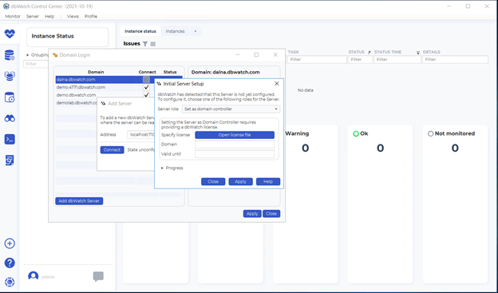Viewport: 498px width, 293px height.
Task: Click the DETAILS column filter field
Action: click(x=455, y=59)
